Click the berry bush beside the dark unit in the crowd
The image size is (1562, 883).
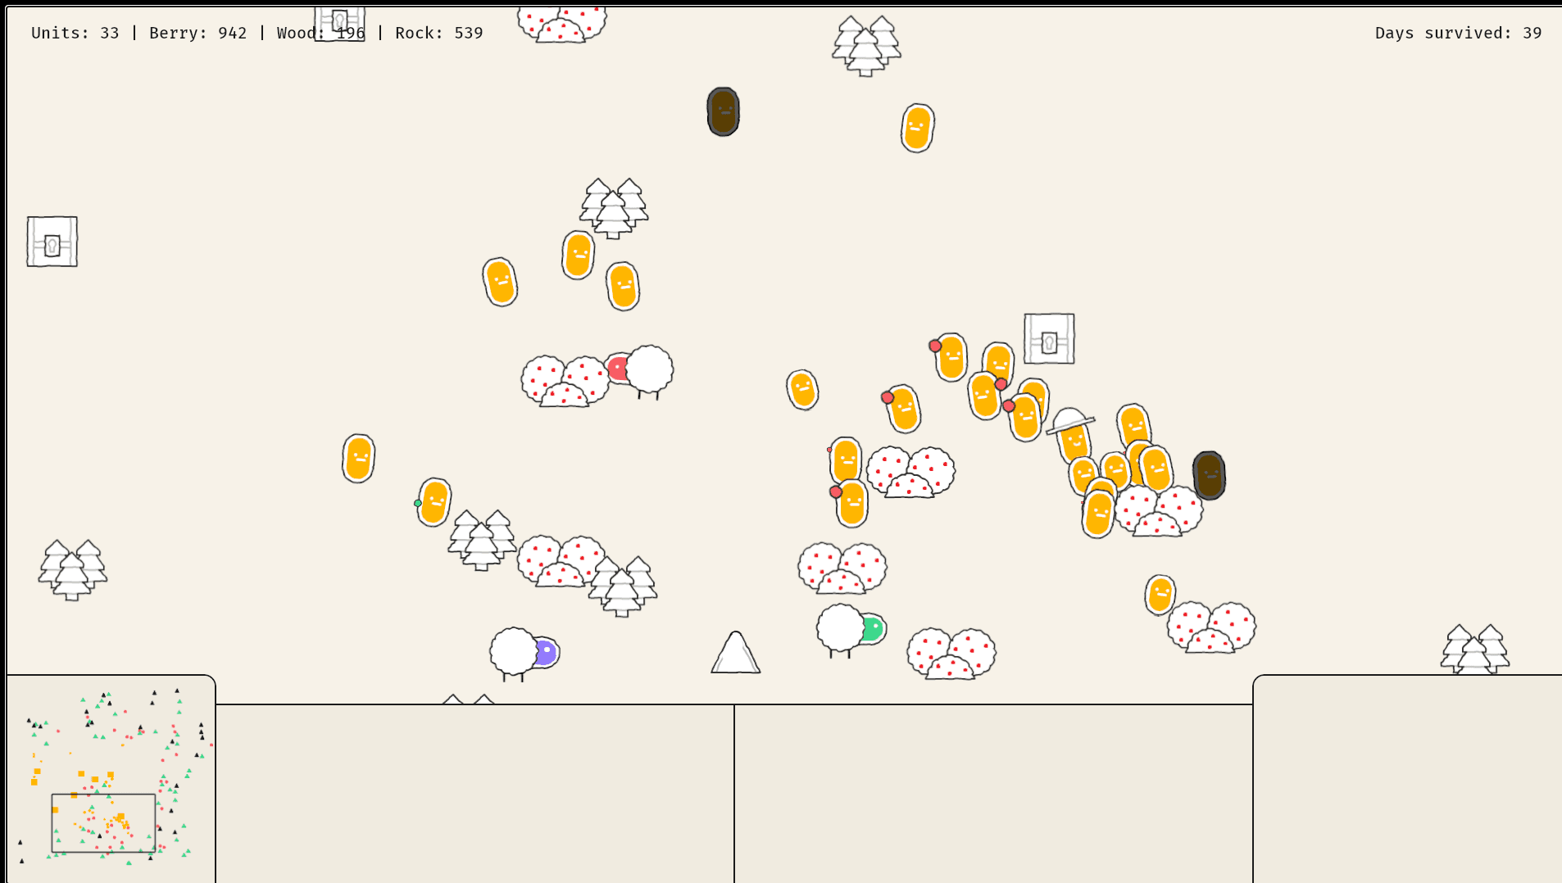pos(1158,510)
